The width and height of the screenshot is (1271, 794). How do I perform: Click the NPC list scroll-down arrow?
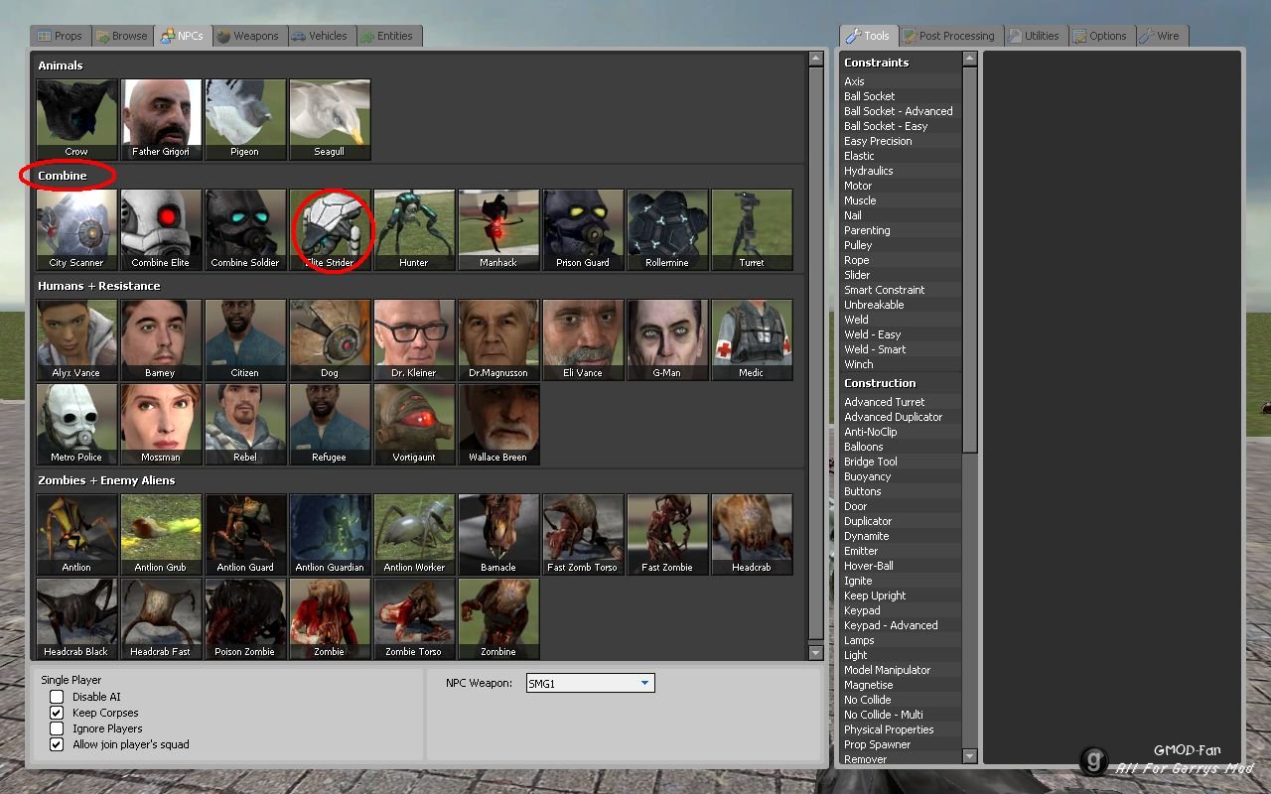click(816, 653)
